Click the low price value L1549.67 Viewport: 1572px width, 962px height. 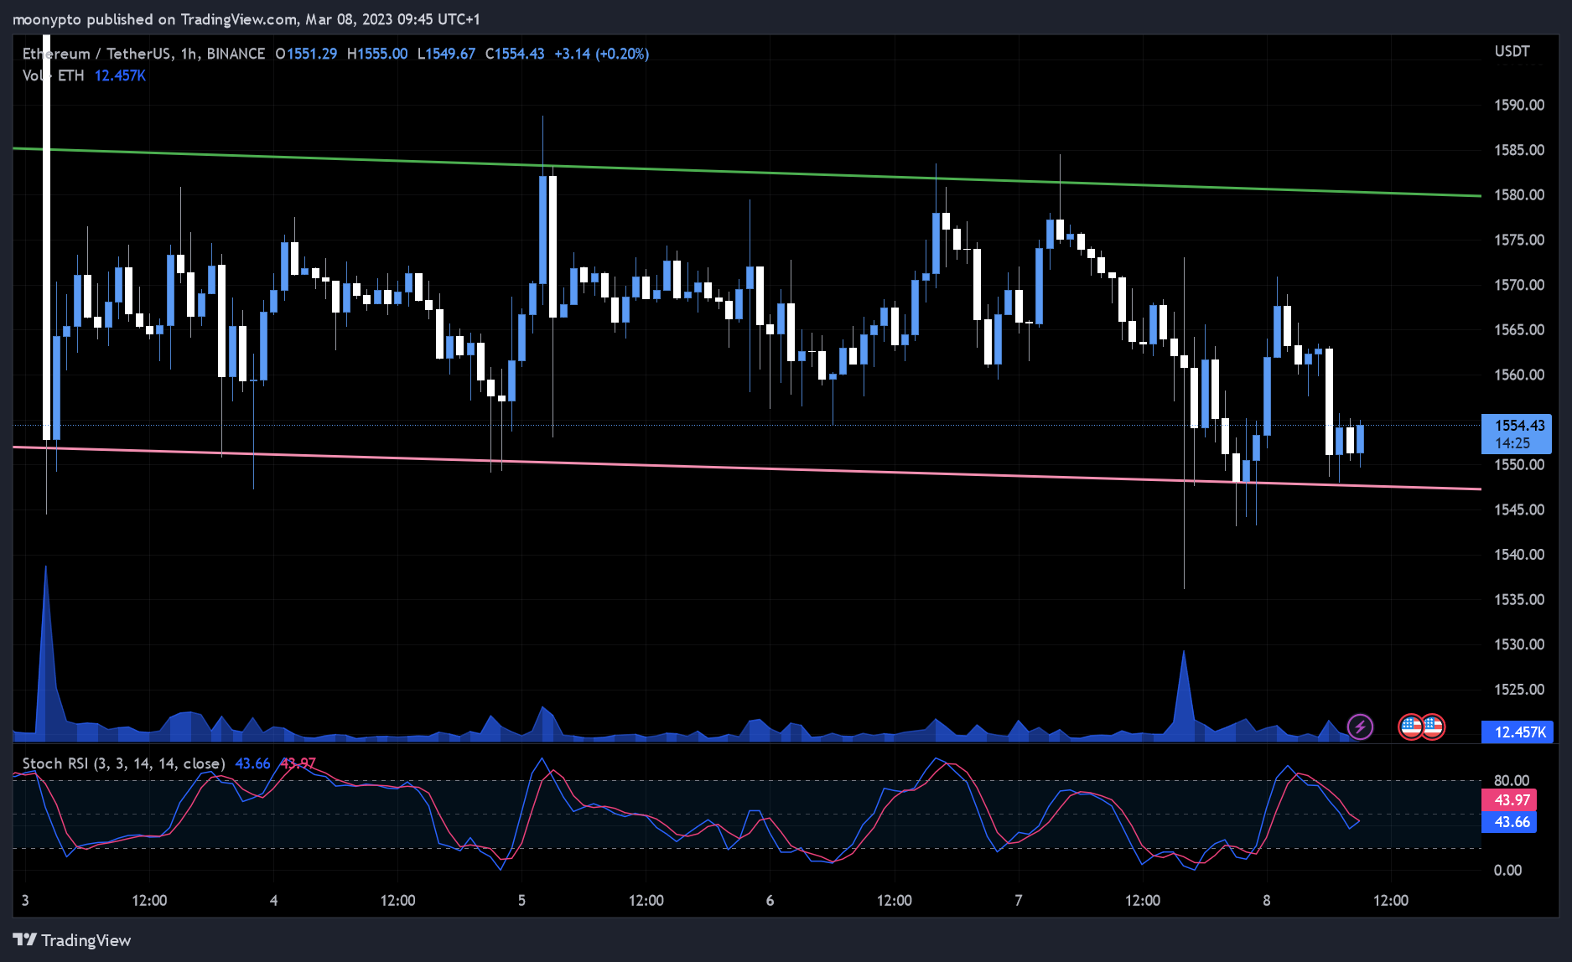coord(446,54)
